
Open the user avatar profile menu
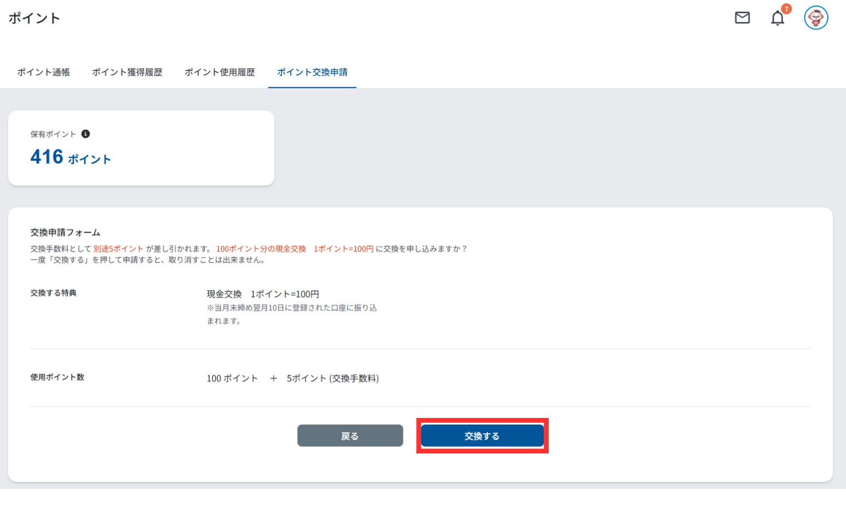pos(815,18)
